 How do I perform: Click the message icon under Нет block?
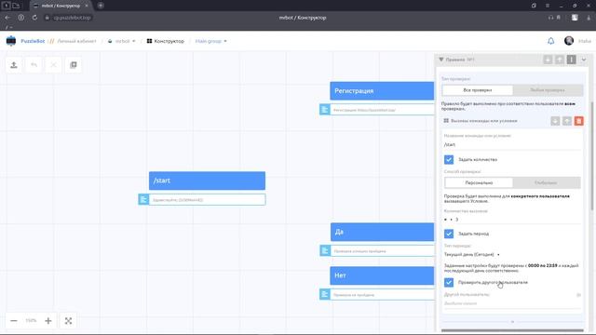point(325,294)
